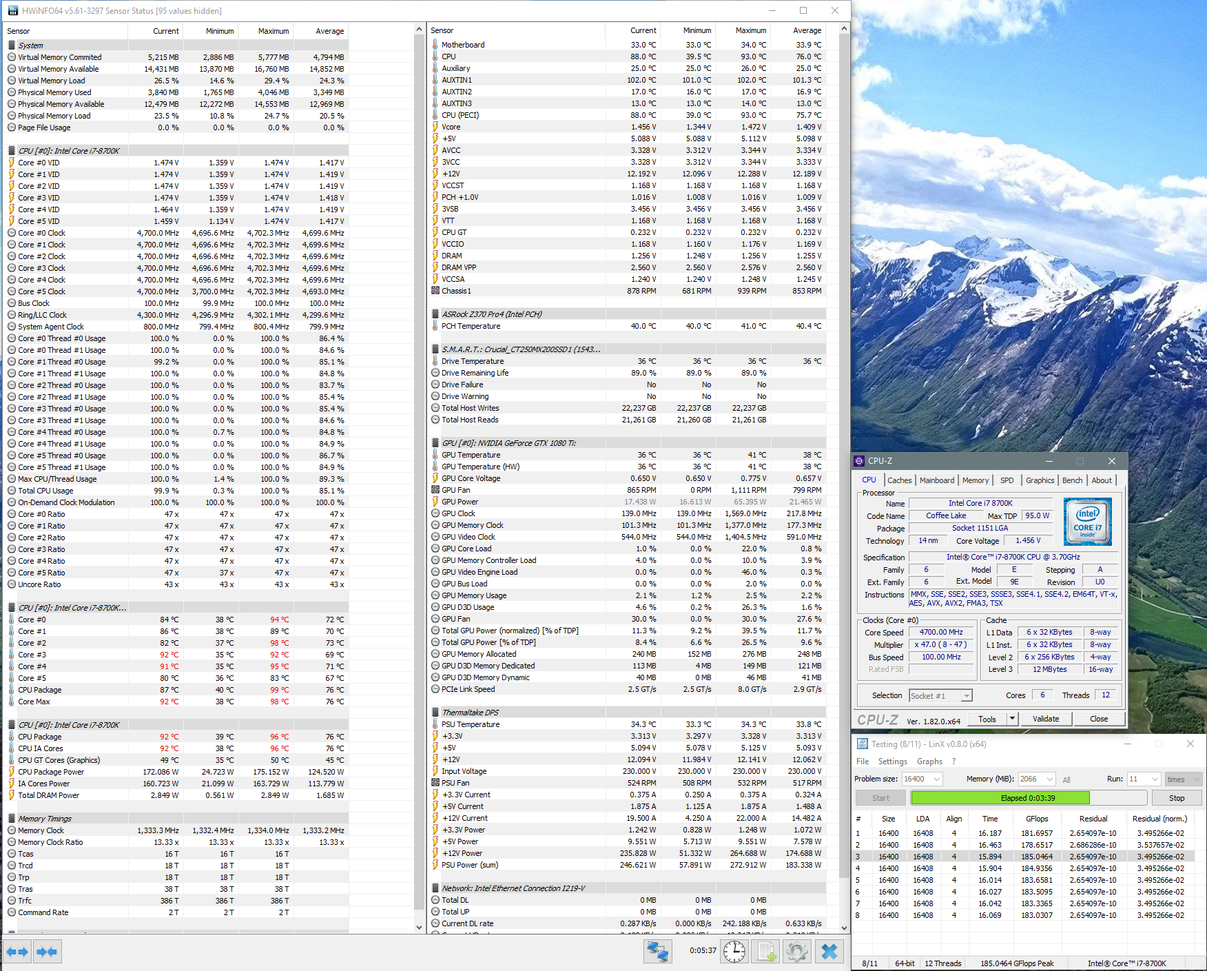Click the Network Intel Ethernet section icon
The image size is (1207, 971).
[x=435, y=888]
